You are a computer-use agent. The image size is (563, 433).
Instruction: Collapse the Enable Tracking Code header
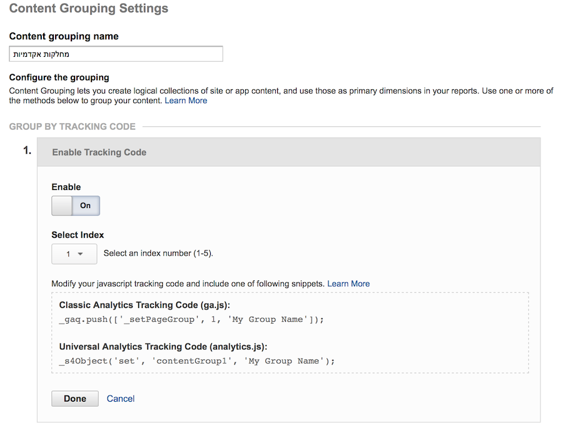(x=288, y=152)
